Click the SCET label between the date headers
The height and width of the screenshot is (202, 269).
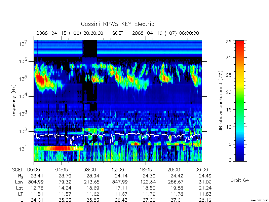click(x=118, y=33)
